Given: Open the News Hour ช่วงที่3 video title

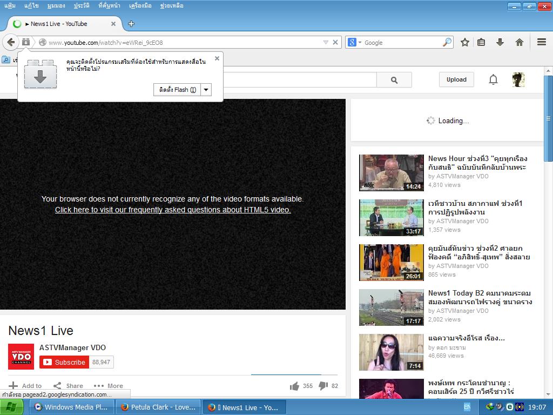Looking at the screenshot, I should pos(477,163).
